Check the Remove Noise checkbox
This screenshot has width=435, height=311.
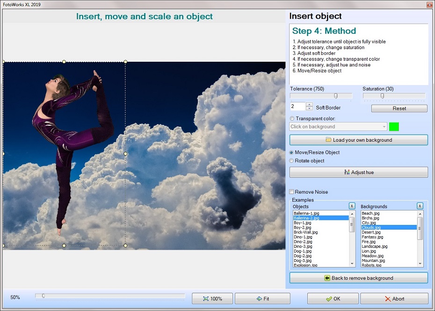pyautogui.click(x=292, y=192)
